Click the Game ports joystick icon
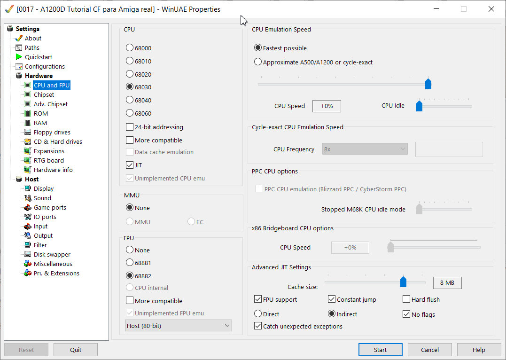Screen dimensions: 506x360 pyautogui.click(x=28, y=207)
